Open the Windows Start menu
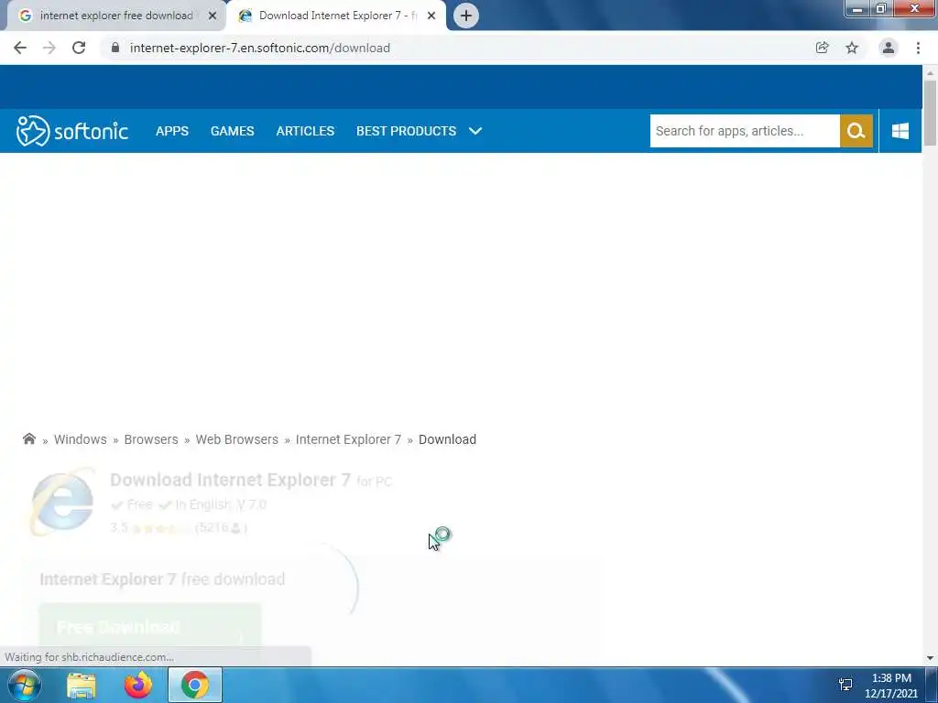The height and width of the screenshot is (703, 938). (25, 685)
